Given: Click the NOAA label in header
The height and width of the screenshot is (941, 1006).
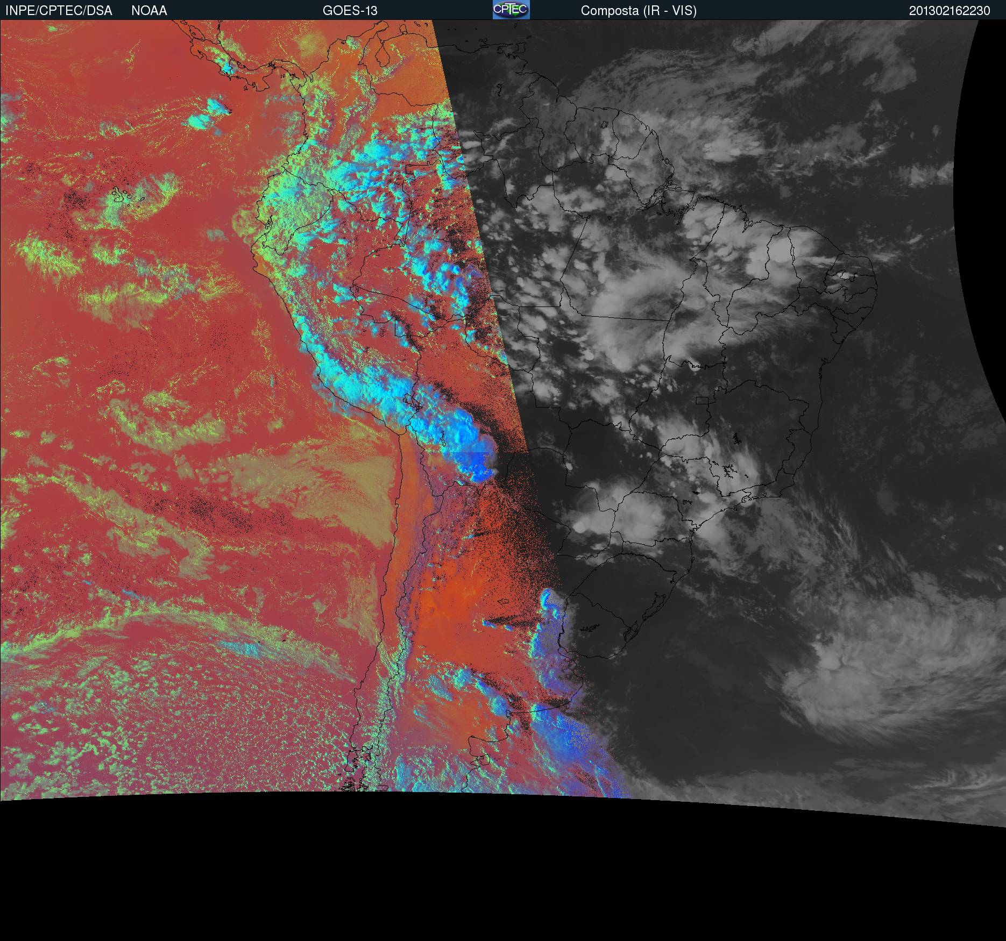Looking at the screenshot, I should pyautogui.click(x=149, y=11).
